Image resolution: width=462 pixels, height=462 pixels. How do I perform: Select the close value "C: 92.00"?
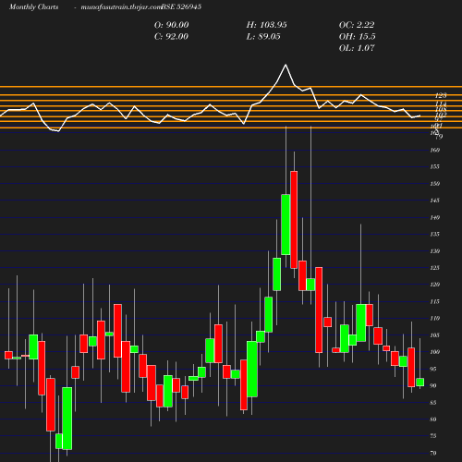(171, 37)
